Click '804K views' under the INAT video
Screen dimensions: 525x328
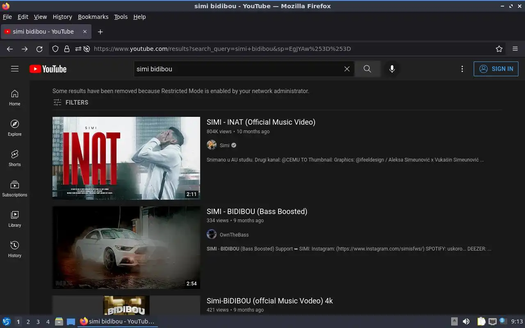[219, 132]
